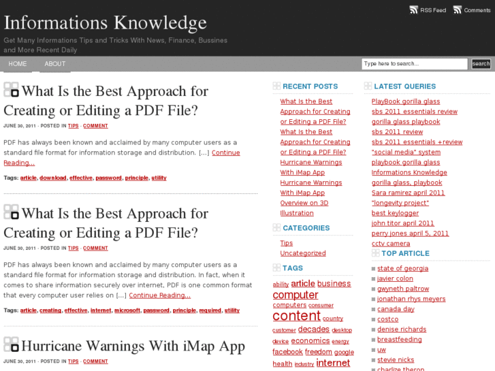Open the HOME menu item
This screenshot has height=371, width=495.
point(18,64)
